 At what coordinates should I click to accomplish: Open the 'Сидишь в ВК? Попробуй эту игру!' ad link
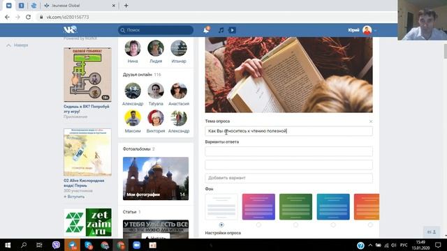(x=87, y=109)
